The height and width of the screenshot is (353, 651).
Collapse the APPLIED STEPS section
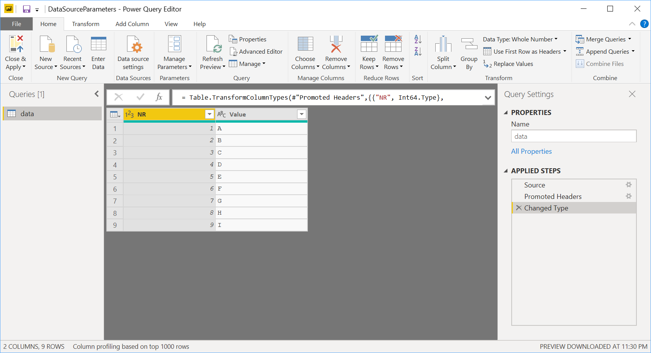coord(506,171)
